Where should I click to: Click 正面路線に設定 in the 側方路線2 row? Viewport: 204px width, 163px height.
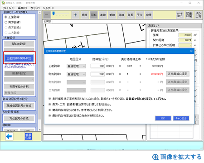pos(178,82)
